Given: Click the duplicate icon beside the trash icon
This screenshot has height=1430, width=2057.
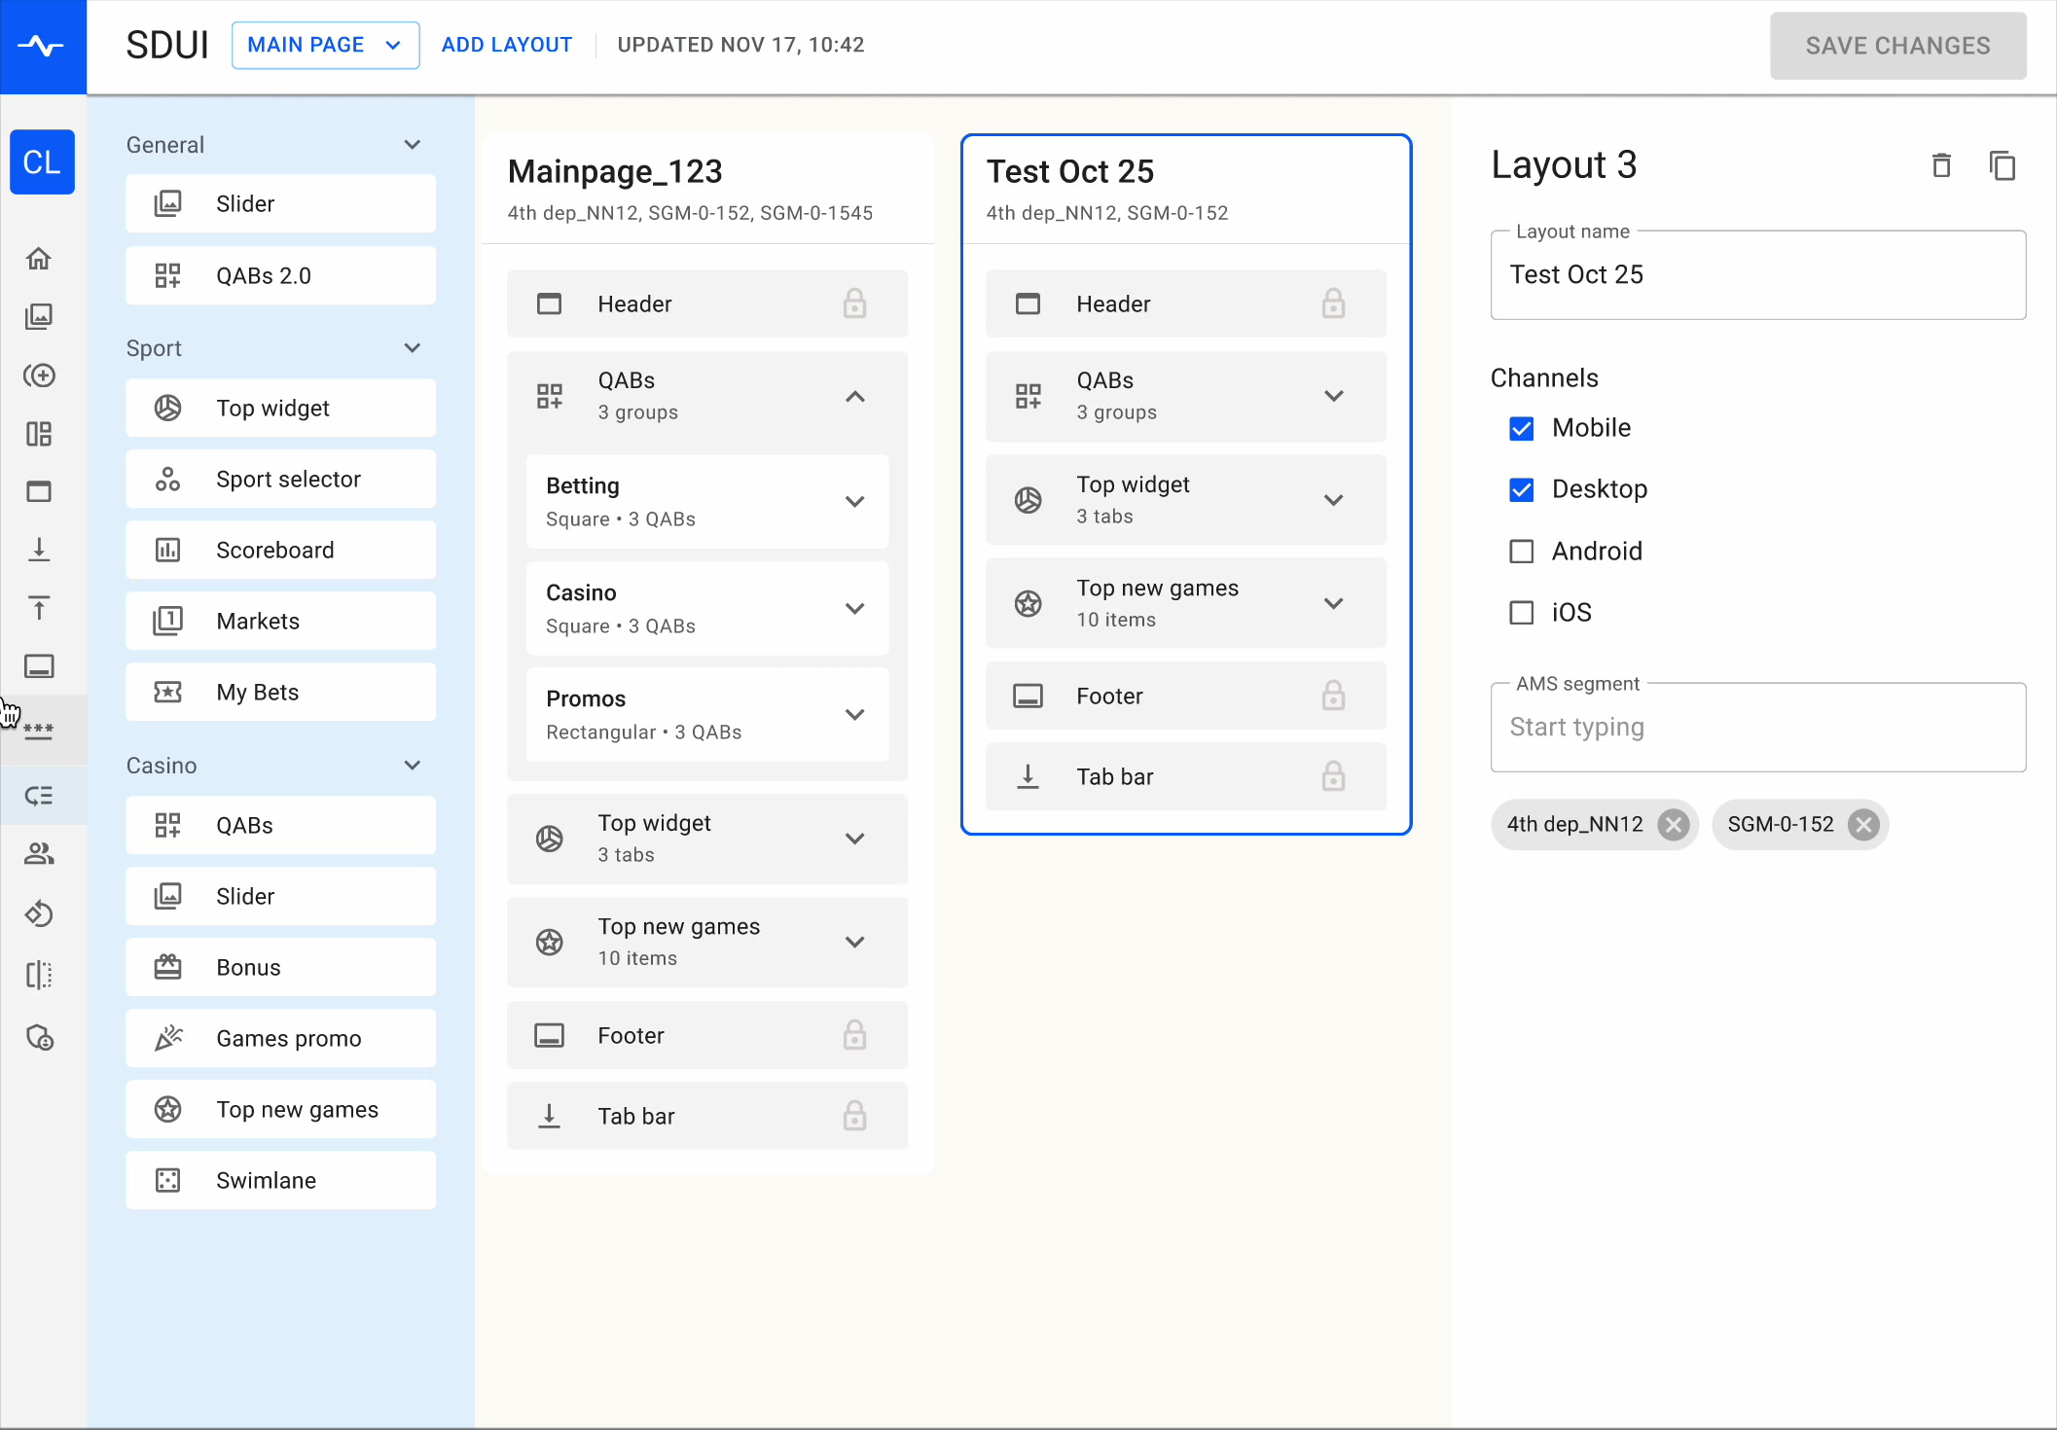Looking at the screenshot, I should (x=2003, y=165).
